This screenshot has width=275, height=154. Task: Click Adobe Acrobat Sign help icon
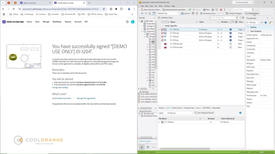pos(127,22)
